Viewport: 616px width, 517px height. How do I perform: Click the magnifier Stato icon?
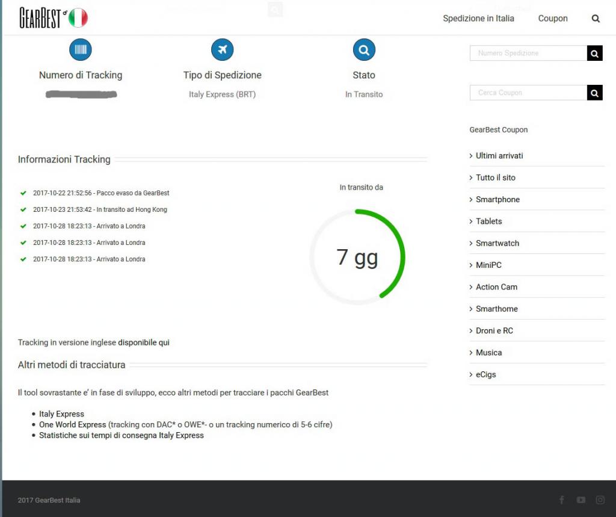(364, 50)
